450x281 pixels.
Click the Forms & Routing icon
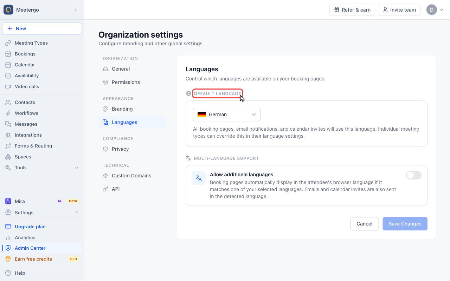8,146
